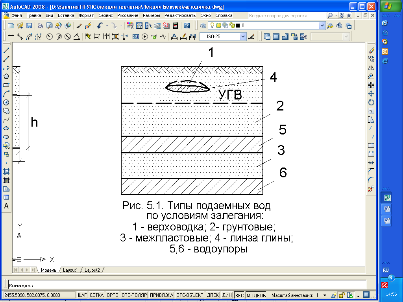This screenshot has width=403, height=302.
Task: Click the Save drawing icon
Action: pos(29,26)
